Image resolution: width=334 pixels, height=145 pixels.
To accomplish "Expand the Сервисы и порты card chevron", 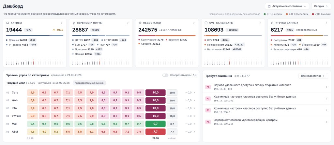I will [x=128, y=23].
